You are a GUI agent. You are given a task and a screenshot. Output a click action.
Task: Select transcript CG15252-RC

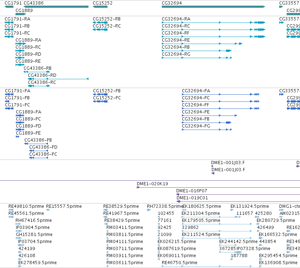point(107,26)
